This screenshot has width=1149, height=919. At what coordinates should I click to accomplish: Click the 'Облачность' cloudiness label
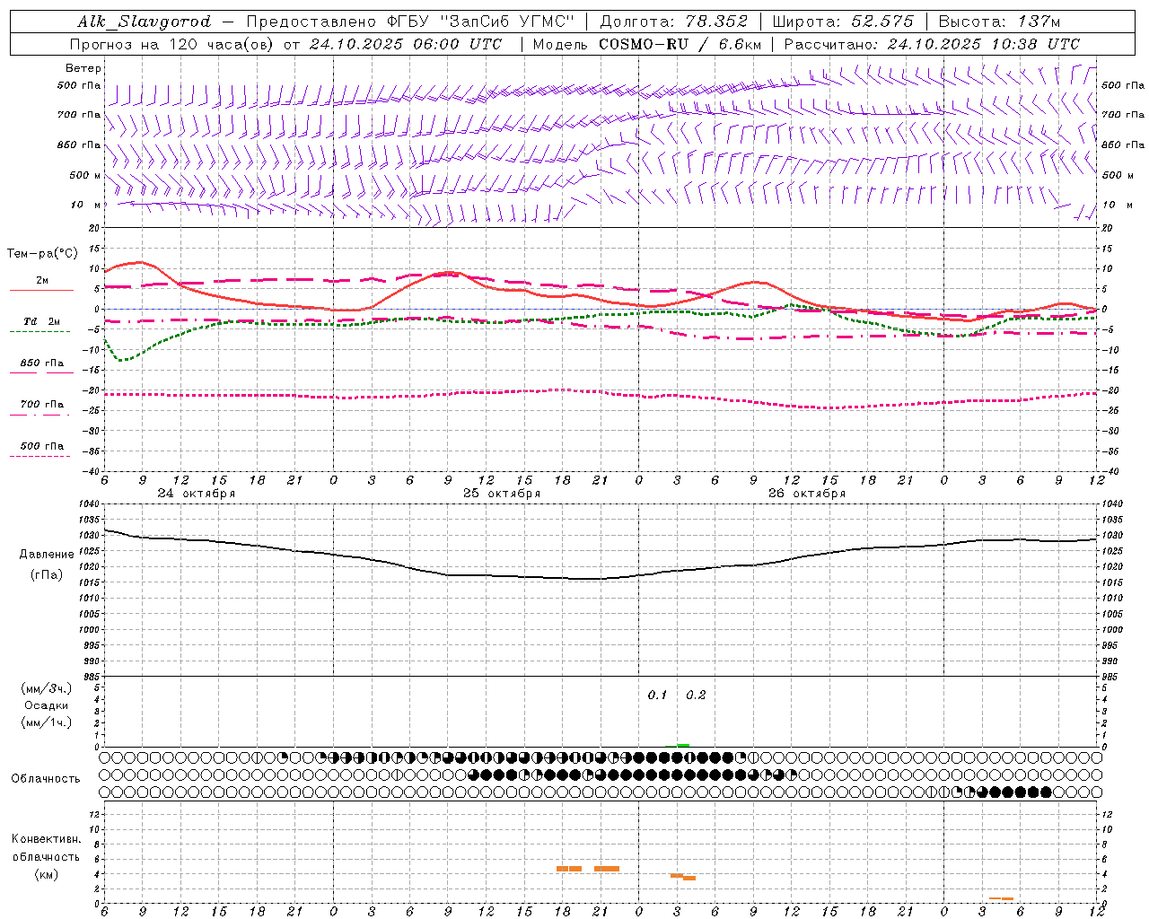click(46, 779)
